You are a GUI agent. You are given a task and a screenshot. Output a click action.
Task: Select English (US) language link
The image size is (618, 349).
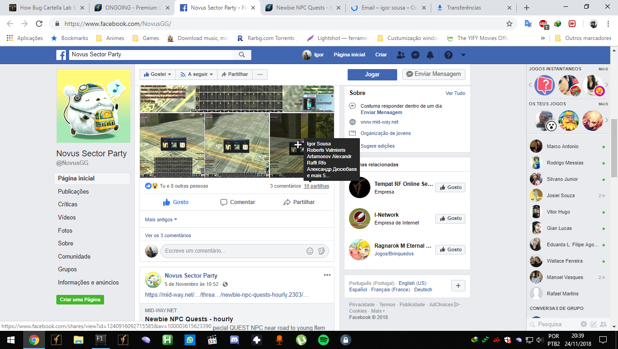tap(413, 283)
